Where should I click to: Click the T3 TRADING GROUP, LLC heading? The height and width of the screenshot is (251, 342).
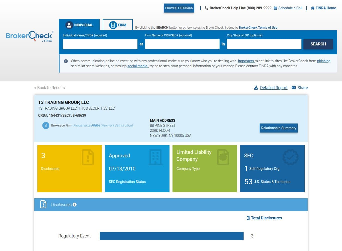coord(64,102)
